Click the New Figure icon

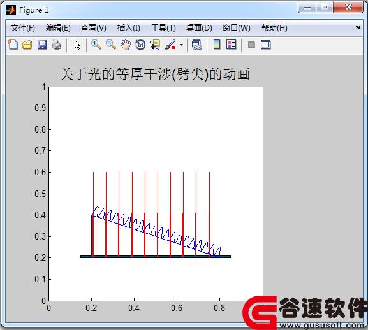[x=13, y=45]
